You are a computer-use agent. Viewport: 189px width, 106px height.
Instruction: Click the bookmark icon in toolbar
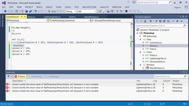126,11
